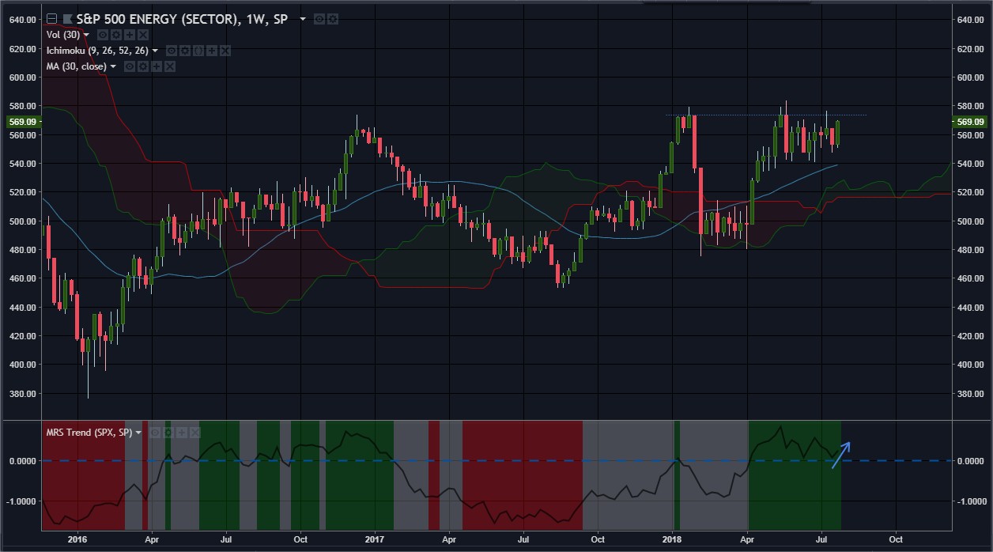Click the Vol (30) legend label
Image resolution: width=993 pixels, height=552 pixels.
click(63, 35)
